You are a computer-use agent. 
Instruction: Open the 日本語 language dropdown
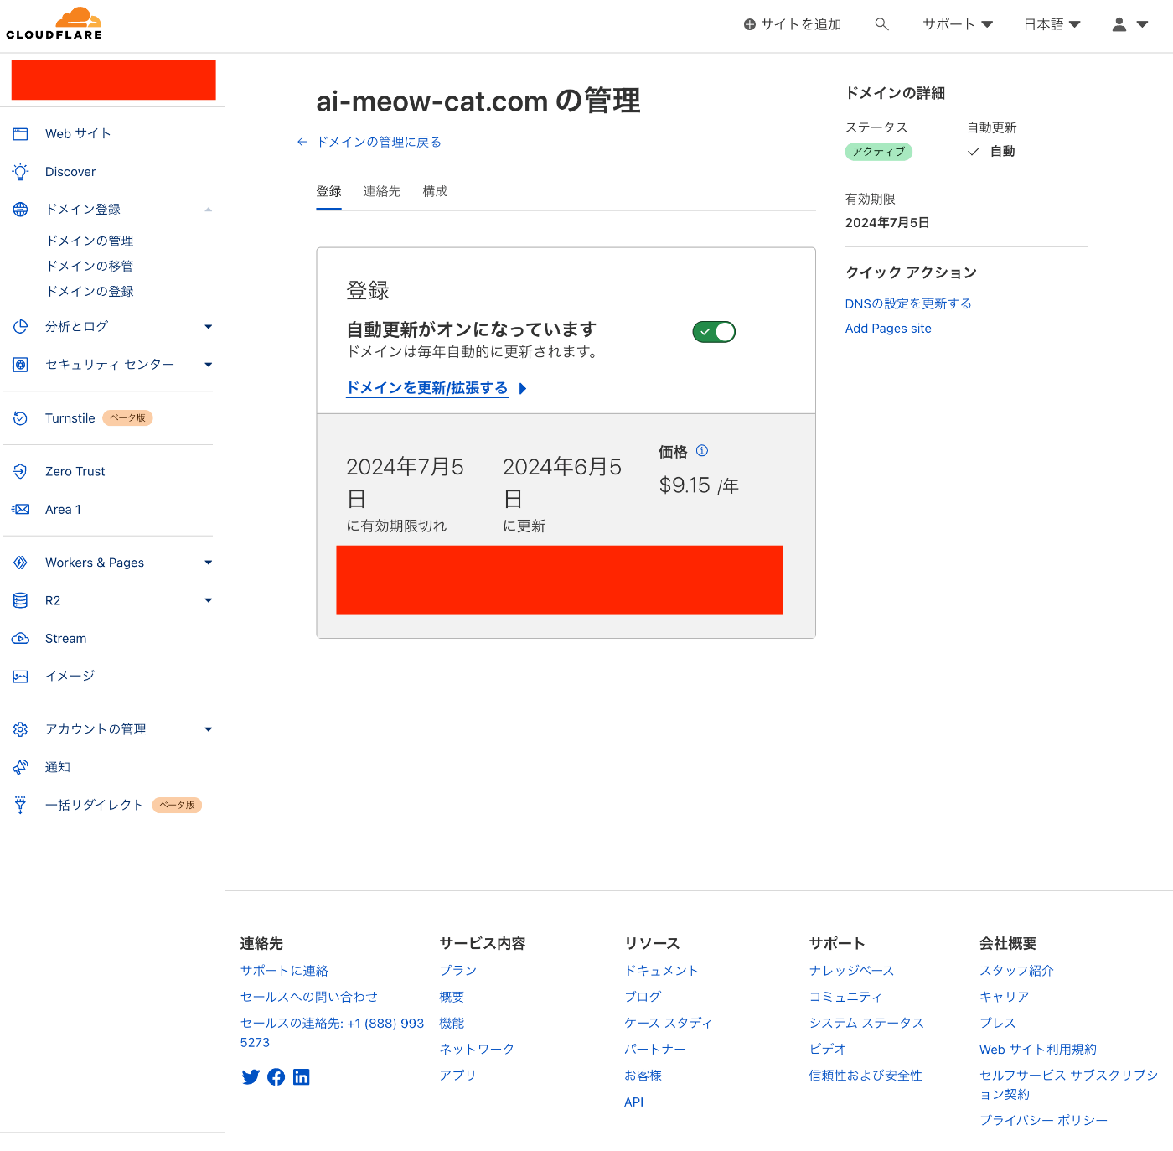tap(1052, 24)
